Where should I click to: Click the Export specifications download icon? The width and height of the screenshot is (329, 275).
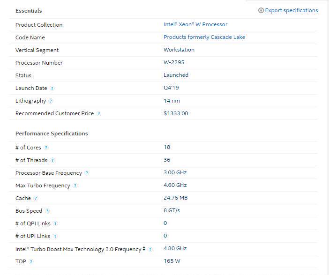click(261, 10)
